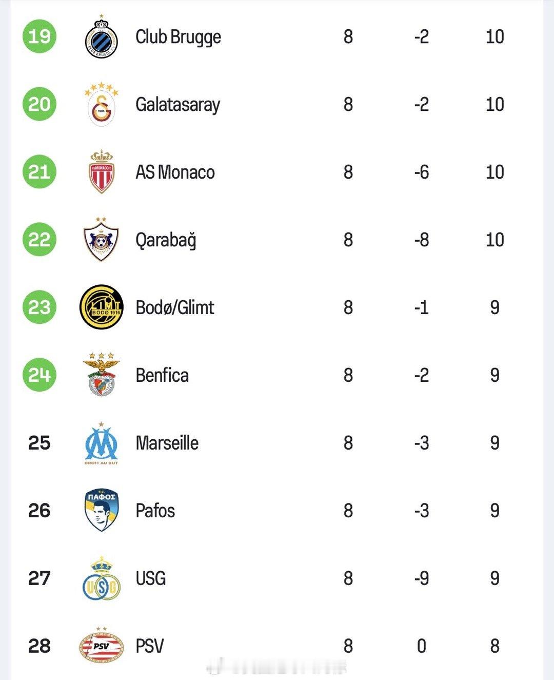Click the Galatasaray club logo
Image resolution: width=554 pixels, height=680 pixels.
coord(102,105)
